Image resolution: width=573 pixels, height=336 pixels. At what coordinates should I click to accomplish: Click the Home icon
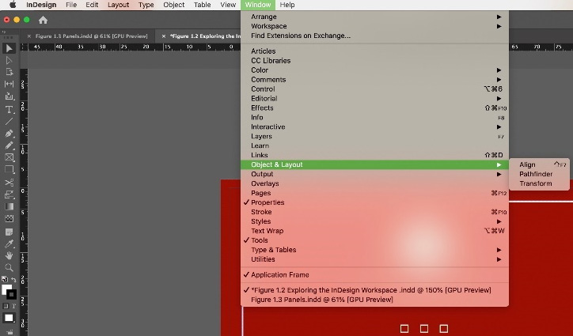(43, 20)
